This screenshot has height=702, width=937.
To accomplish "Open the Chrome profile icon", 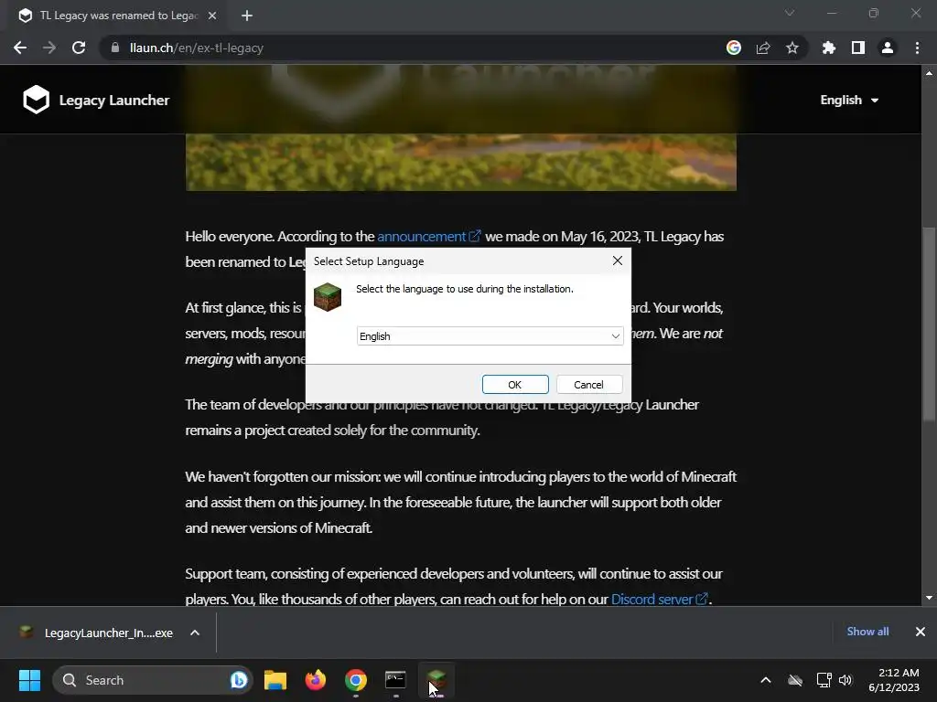I will (888, 48).
